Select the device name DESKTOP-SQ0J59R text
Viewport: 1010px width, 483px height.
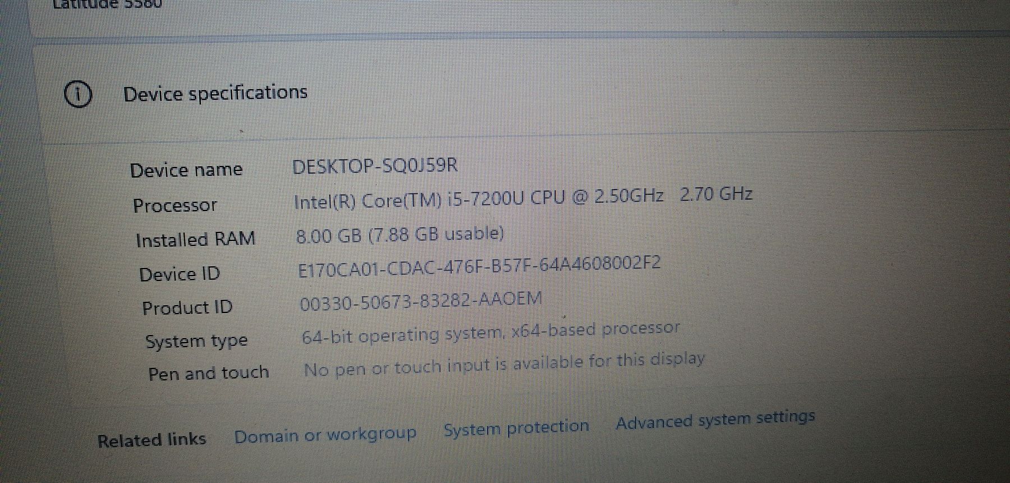[x=375, y=166]
